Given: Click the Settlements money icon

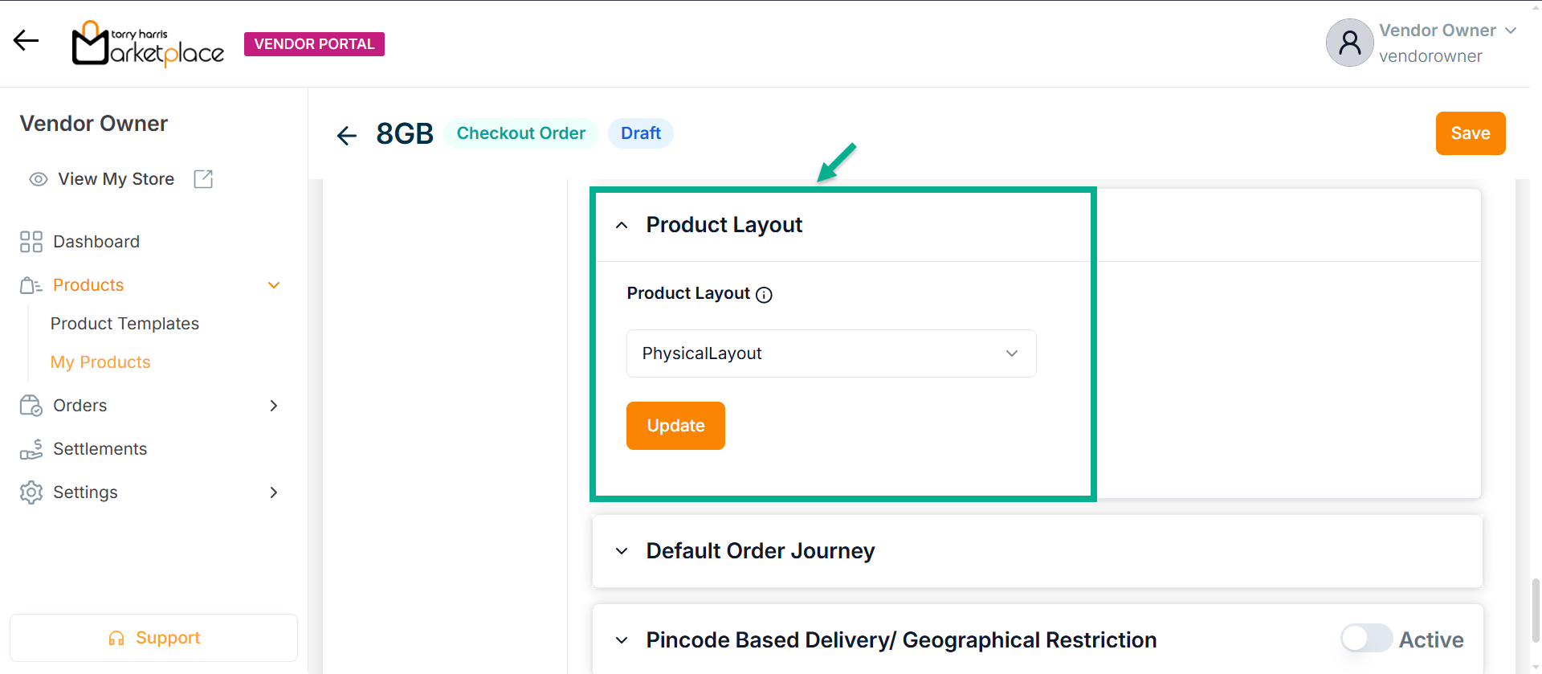Looking at the screenshot, I should tap(31, 449).
